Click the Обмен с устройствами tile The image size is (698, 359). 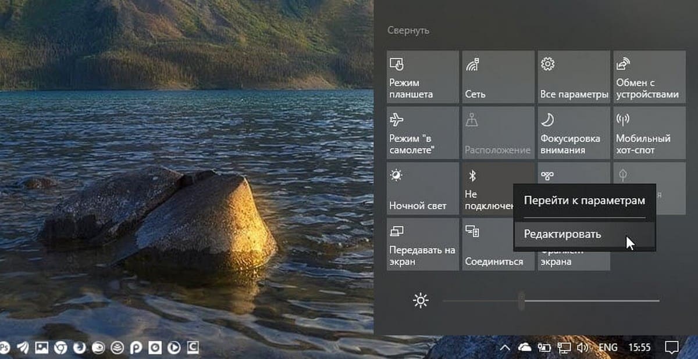[649, 77]
